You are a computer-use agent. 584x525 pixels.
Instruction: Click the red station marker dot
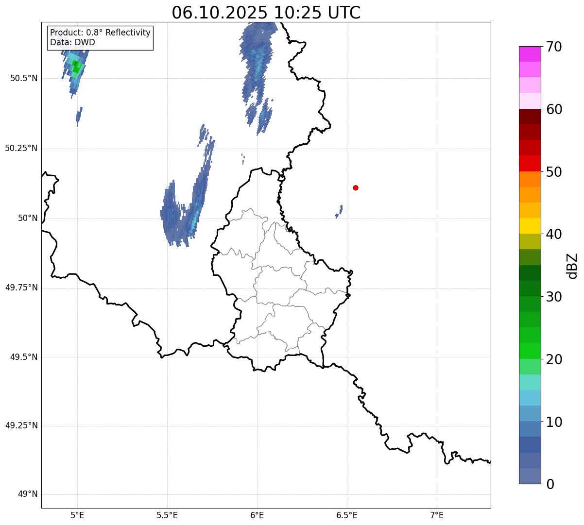tap(356, 187)
